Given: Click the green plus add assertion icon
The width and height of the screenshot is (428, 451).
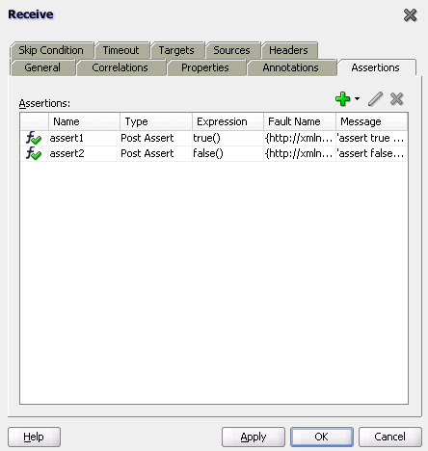Looking at the screenshot, I should [x=342, y=98].
